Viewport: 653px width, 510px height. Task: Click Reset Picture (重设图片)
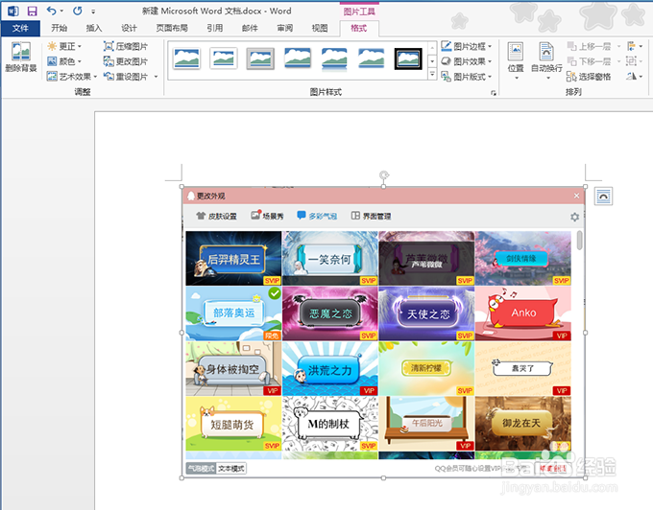coord(126,77)
